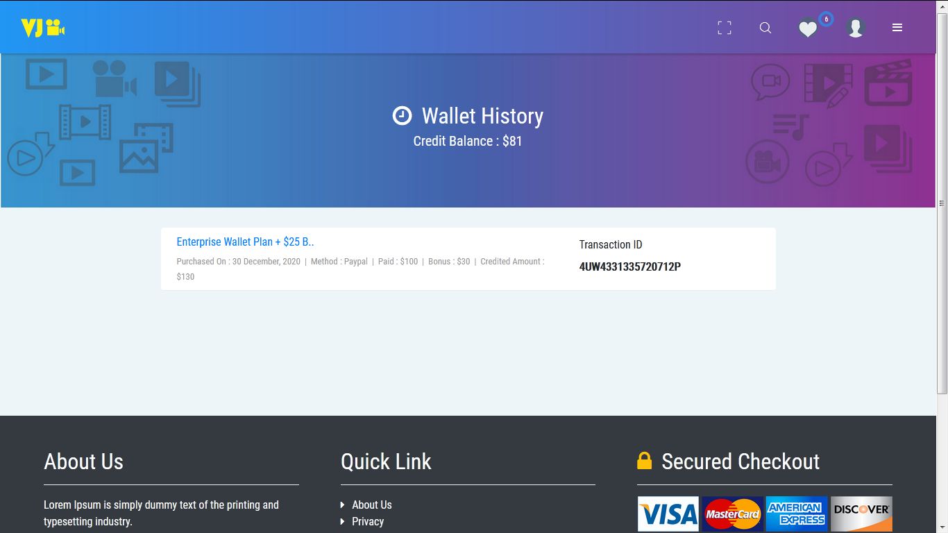Click the favorites notification badge showing 6
Image resolution: width=948 pixels, height=533 pixels.
[825, 20]
